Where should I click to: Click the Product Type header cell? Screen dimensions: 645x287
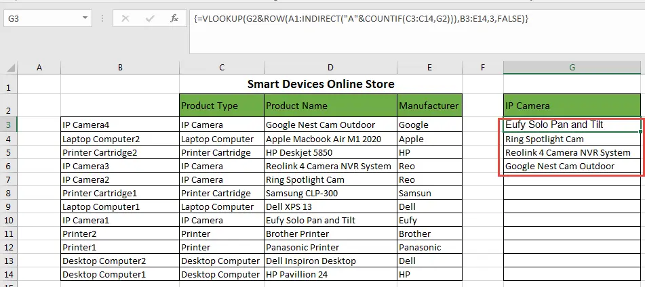222,106
